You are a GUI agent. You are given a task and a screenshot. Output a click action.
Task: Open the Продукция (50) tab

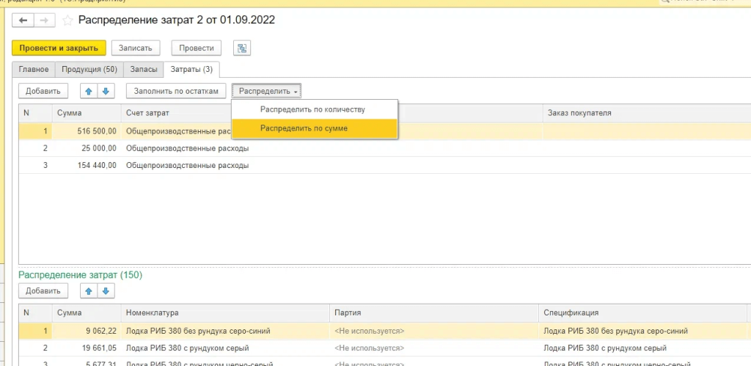point(89,70)
